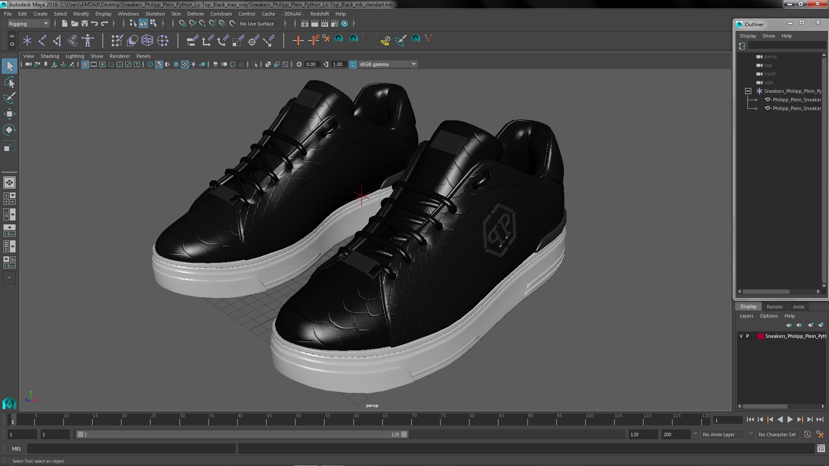Viewport: 829px width, 466px height.
Task: Click the snap to grids icon
Action: (182, 24)
